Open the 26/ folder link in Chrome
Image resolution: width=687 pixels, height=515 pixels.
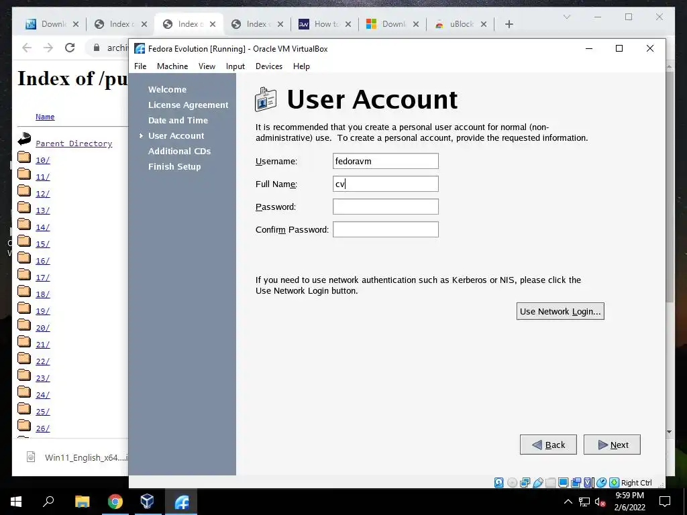pyautogui.click(x=42, y=428)
